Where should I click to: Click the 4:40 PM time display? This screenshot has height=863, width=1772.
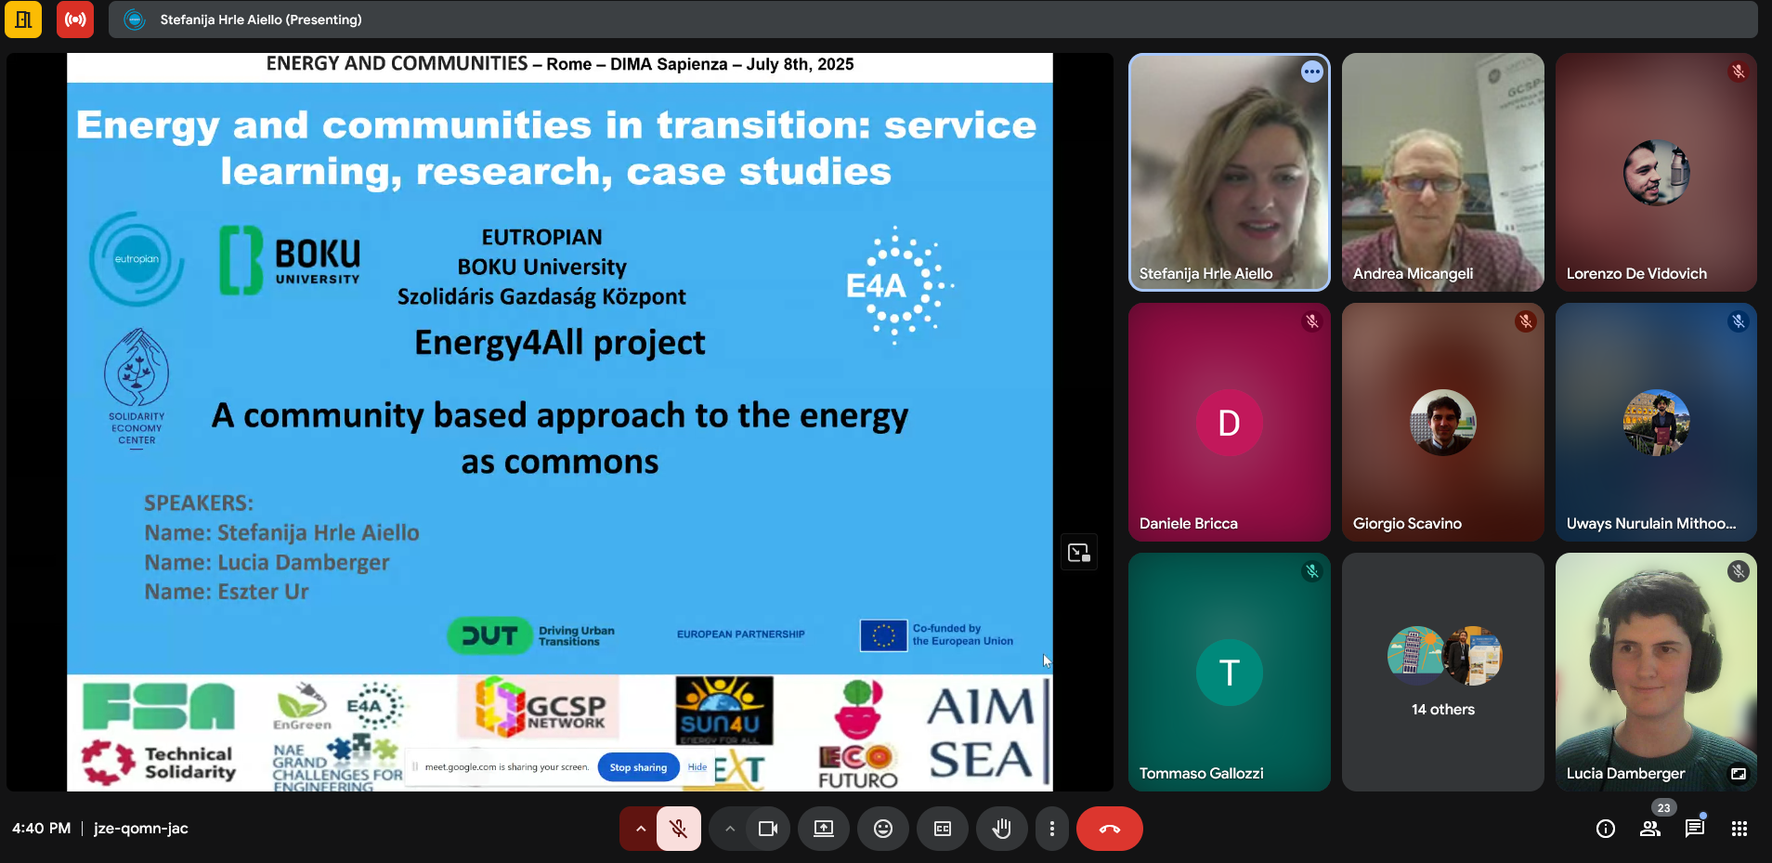tap(42, 829)
